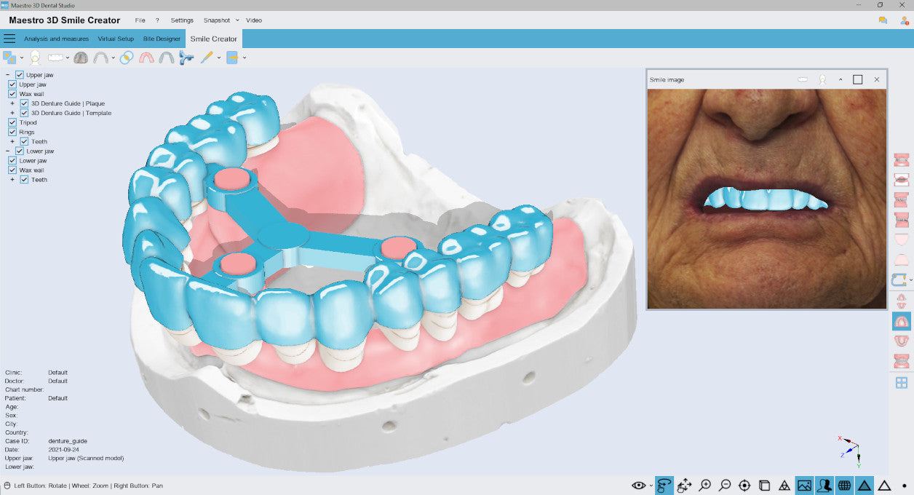Viewport: 914px width, 495px height.
Task: Toggle the background image display button
Action: pos(804,486)
